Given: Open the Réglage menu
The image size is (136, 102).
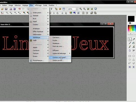Looking at the screenshot, I should click(x=25, y=5).
